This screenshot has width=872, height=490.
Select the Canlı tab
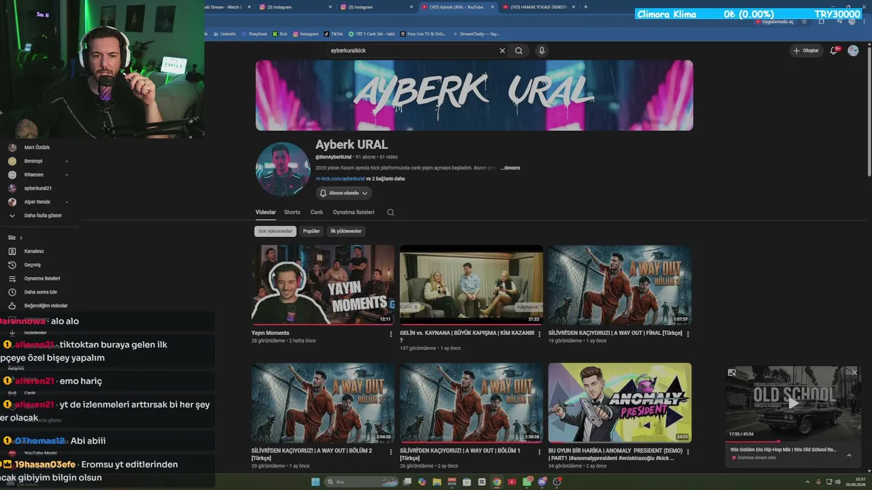(x=317, y=212)
